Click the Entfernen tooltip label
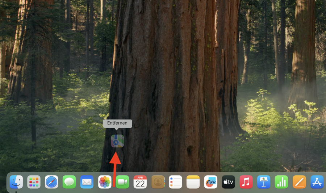This screenshot has width=326, height=193. pos(117,123)
